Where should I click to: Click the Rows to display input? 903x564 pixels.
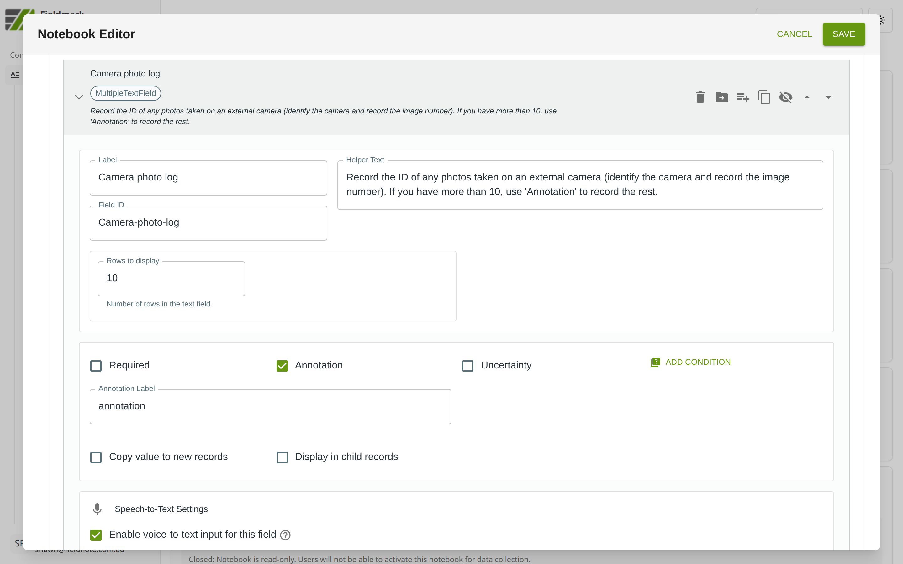click(171, 278)
